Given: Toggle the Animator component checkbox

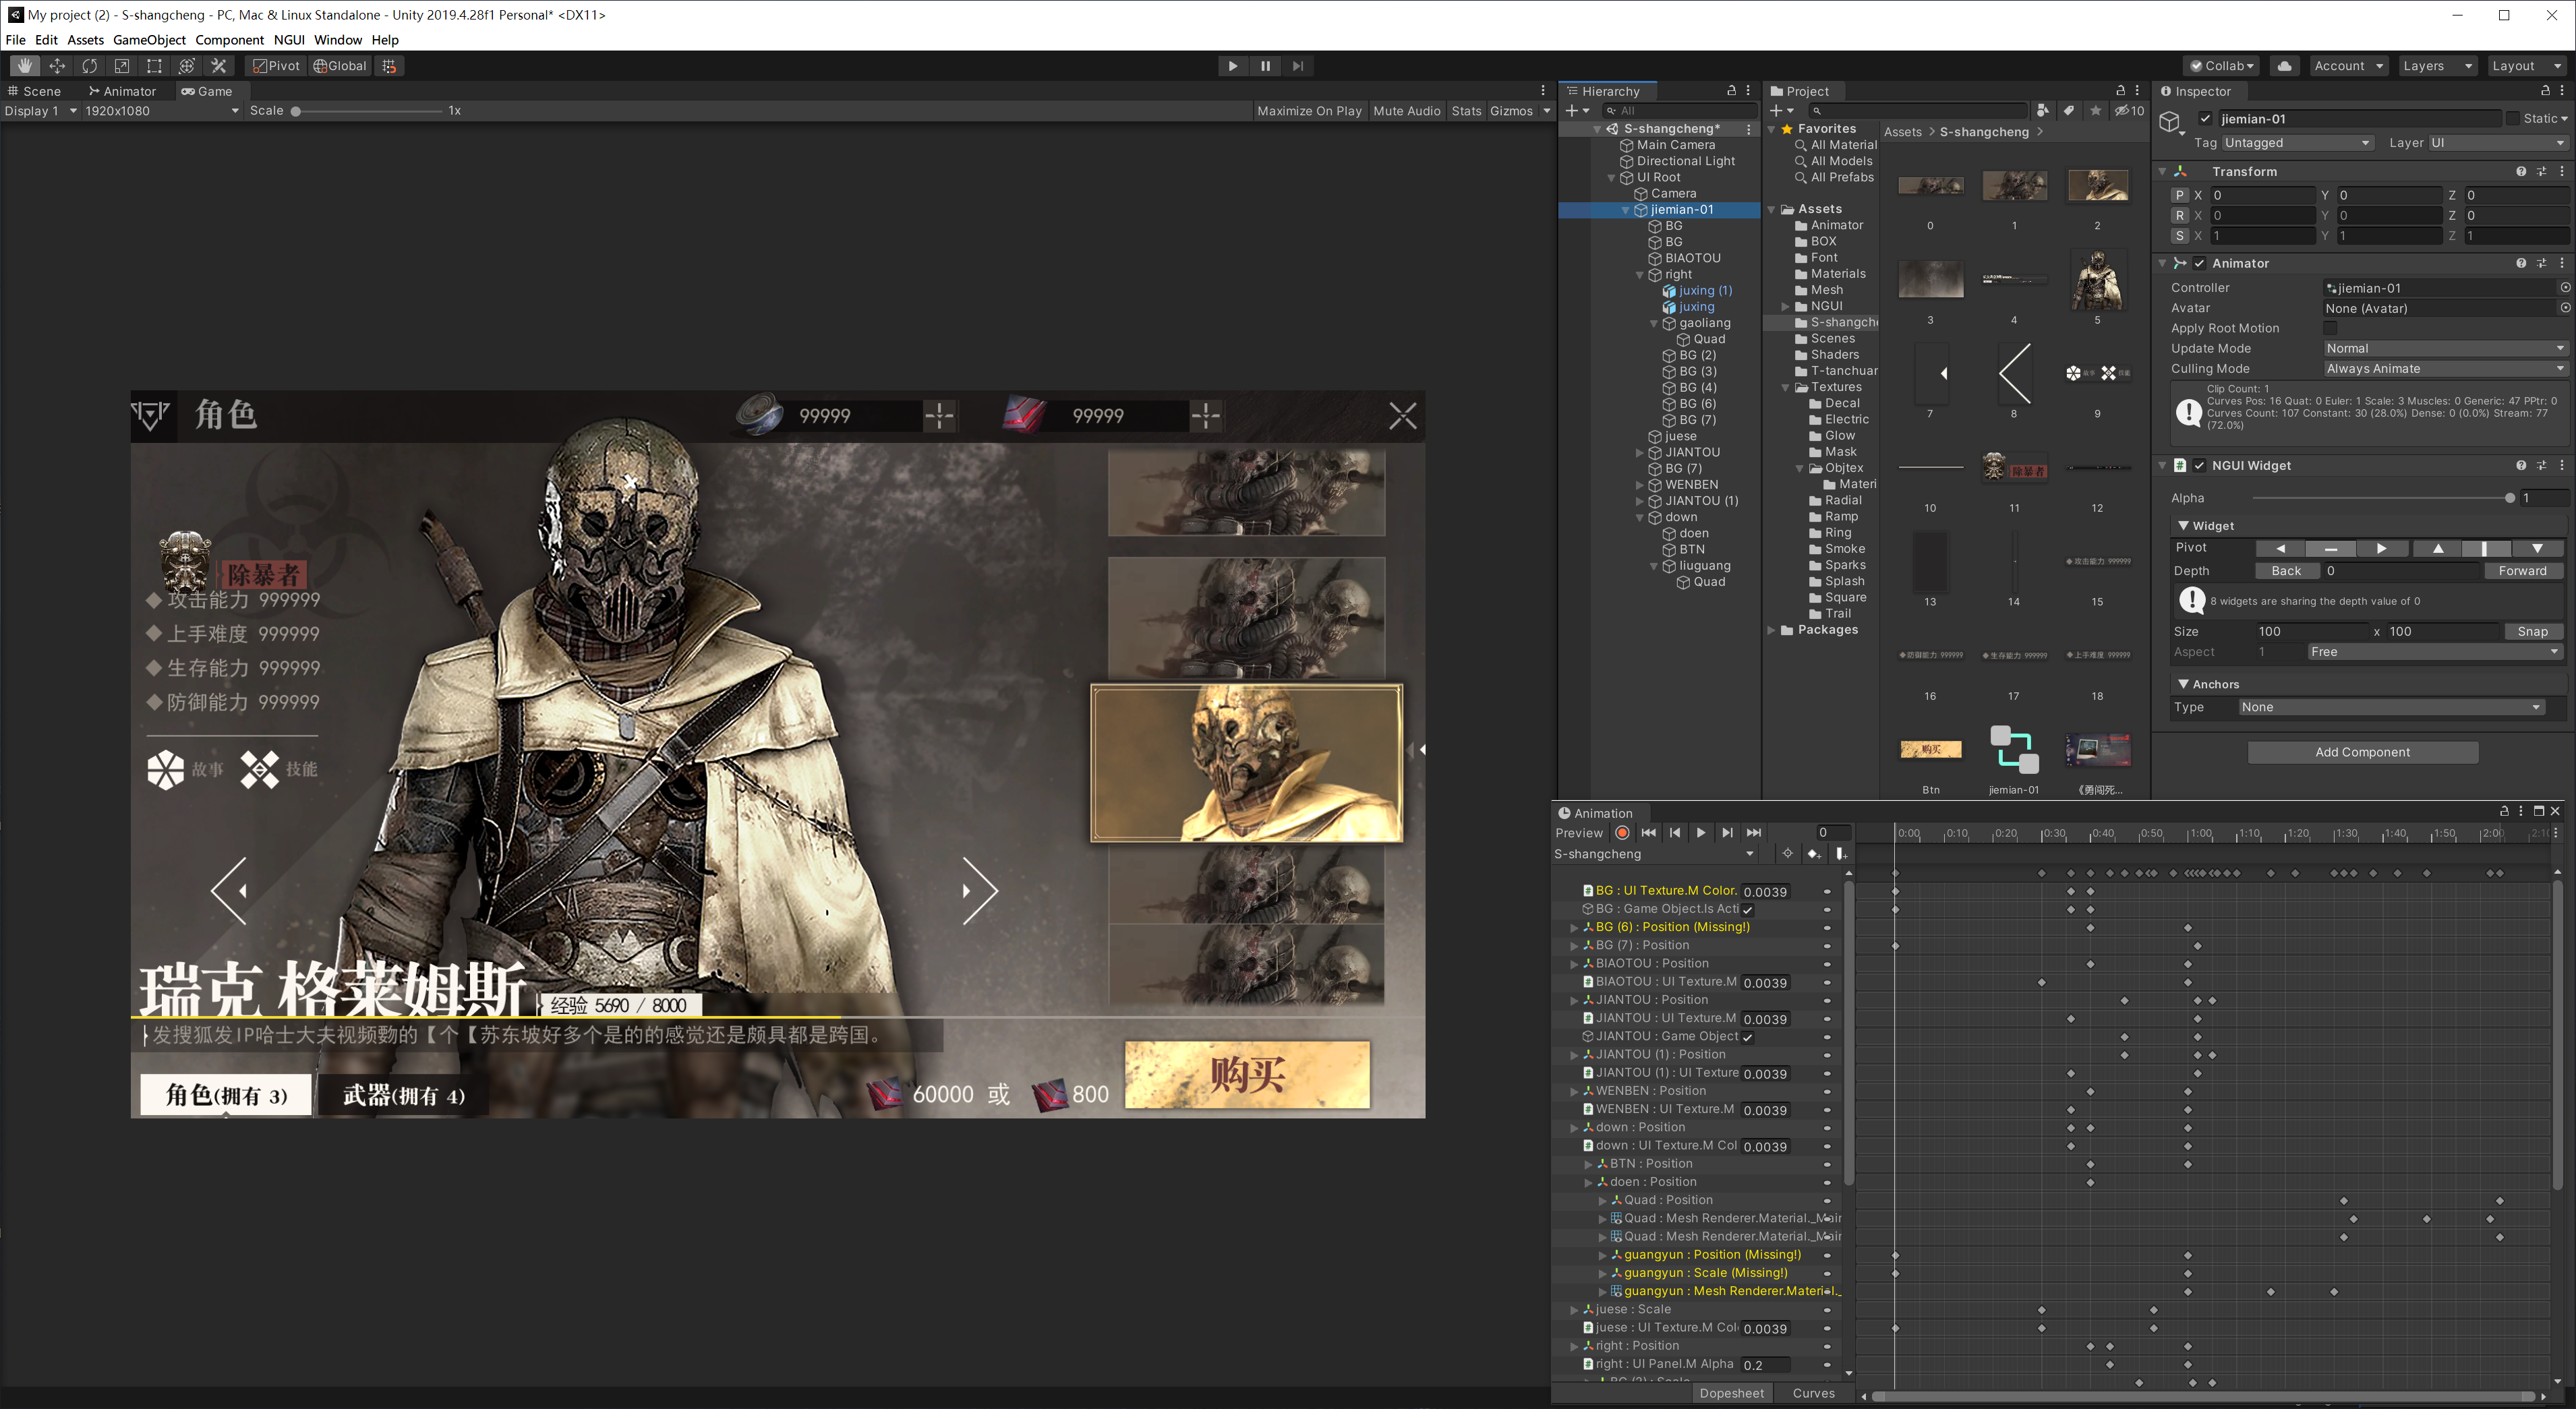Looking at the screenshot, I should (x=2199, y=264).
